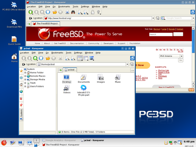Open Quick Guide desktop icon
Screen dimensions: 196x147
point(14,41)
